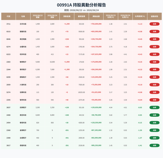Screen dimensions: 163x158
Task: Click the 減碼 badge in row 2368
Action: (x=155, y=130)
